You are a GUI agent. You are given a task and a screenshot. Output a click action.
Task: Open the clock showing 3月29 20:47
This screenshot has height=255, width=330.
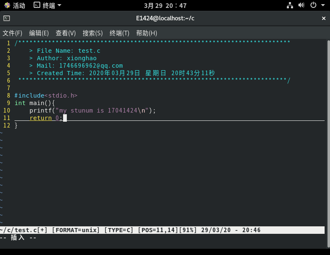pos(165,6)
